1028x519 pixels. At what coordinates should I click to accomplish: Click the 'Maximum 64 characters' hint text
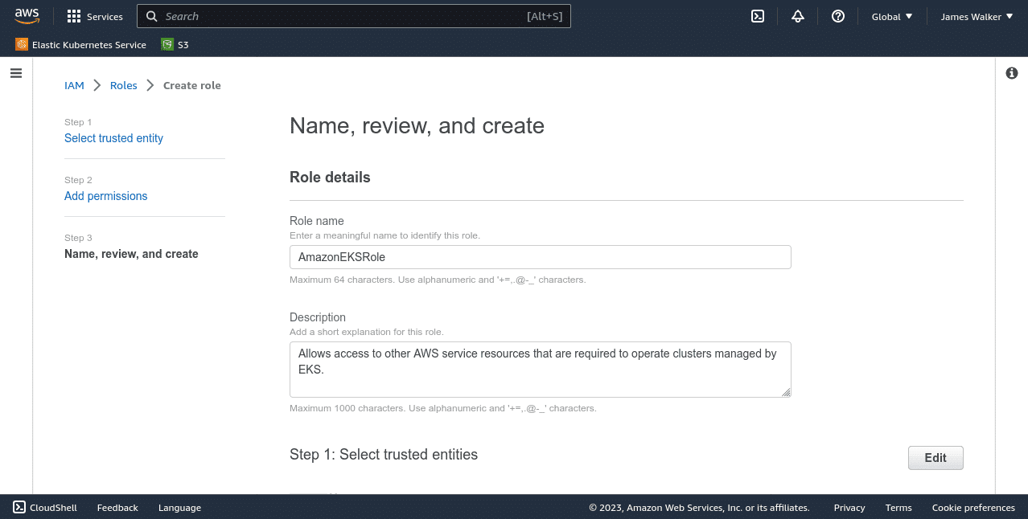click(438, 280)
